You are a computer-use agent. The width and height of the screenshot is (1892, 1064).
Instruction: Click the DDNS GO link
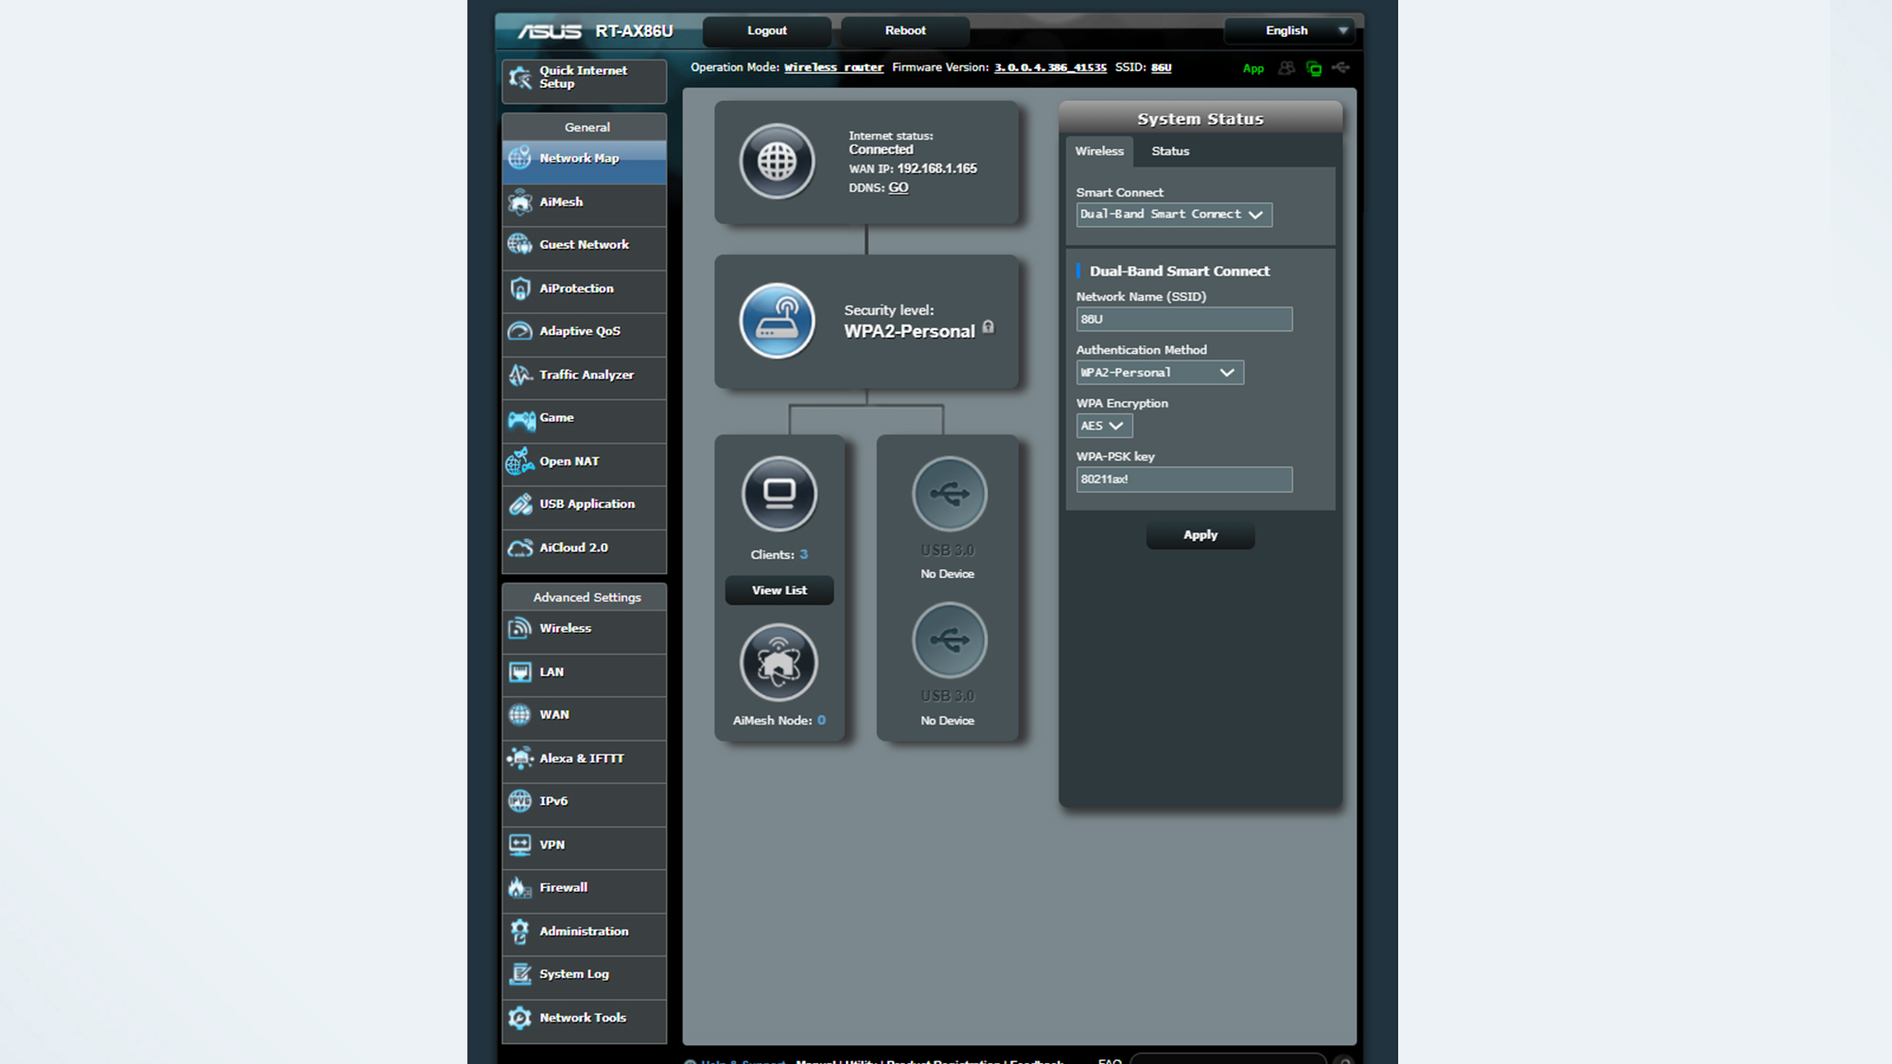898,185
